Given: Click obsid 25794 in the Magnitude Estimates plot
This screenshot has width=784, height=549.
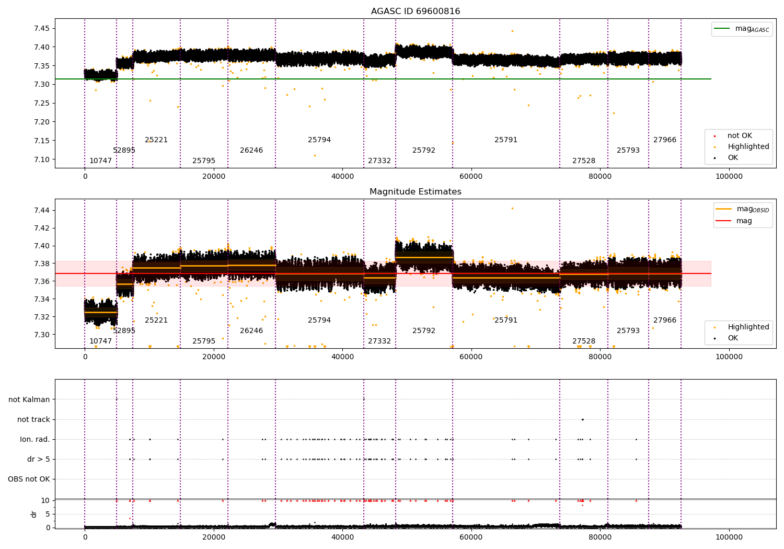Looking at the screenshot, I should [319, 321].
